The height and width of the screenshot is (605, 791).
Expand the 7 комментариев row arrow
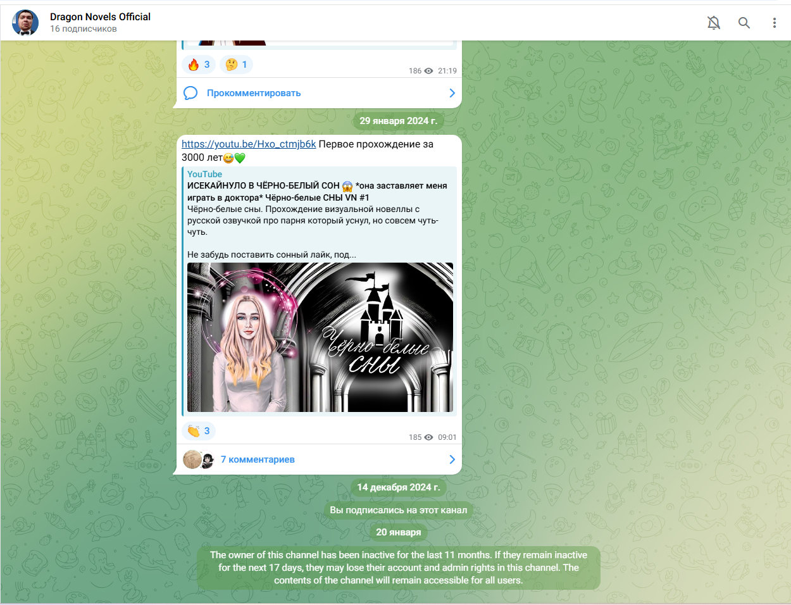click(452, 459)
